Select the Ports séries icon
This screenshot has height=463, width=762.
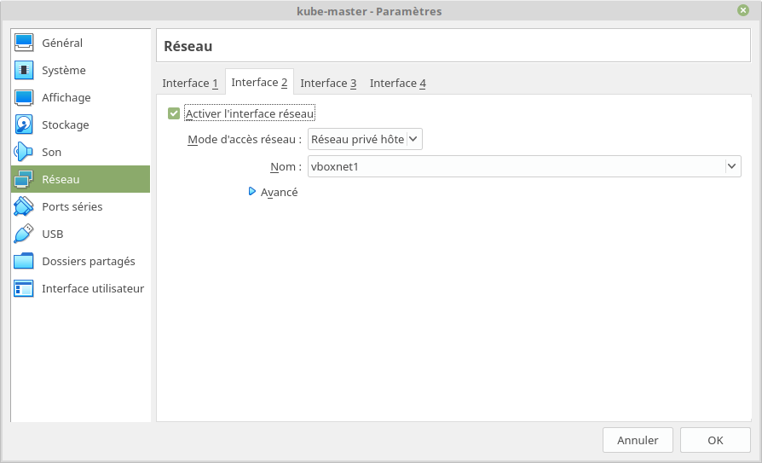tap(24, 206)
